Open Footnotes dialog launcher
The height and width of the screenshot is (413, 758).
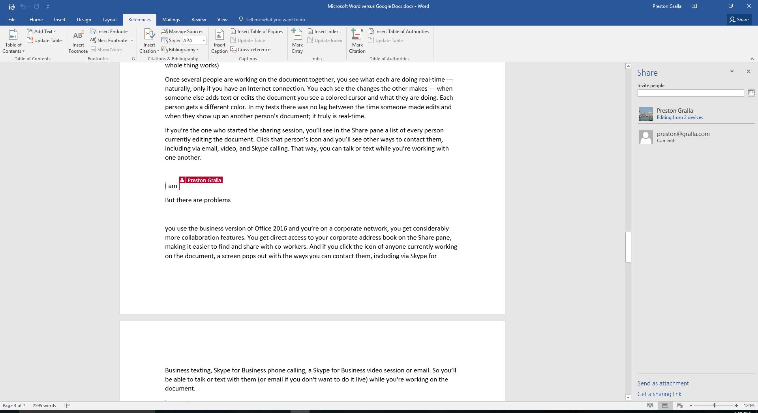click(x=133, y=59)
